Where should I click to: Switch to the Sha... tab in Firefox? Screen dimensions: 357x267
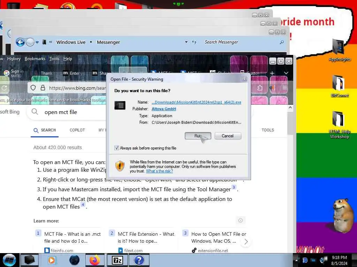coord(100,73)
